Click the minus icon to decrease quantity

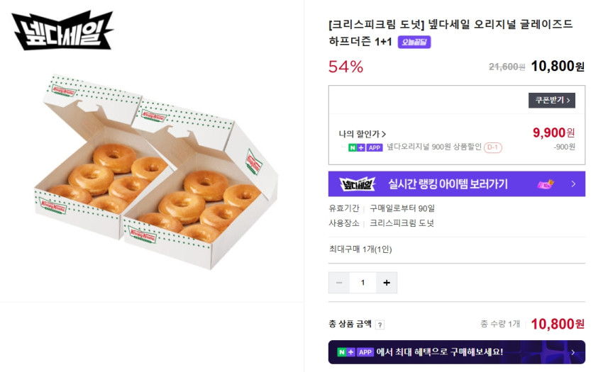point(338,283)
